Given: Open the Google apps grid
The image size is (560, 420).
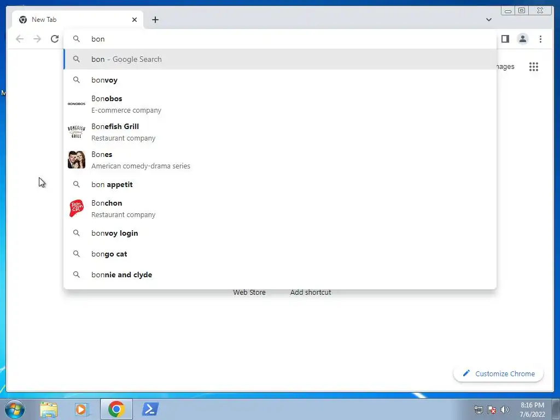Looking at the screenshot, I should click(x=534, y=66).
